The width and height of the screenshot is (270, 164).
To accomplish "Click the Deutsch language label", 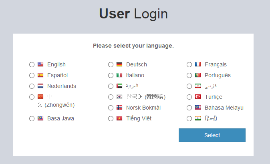I will pyautogui.click(x=137, y=64).
